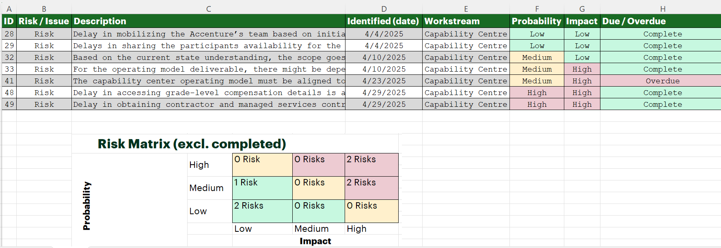Select description 'The capability center operating model'
This screenshot has width=721, height=248.
(x=208, y=81)
